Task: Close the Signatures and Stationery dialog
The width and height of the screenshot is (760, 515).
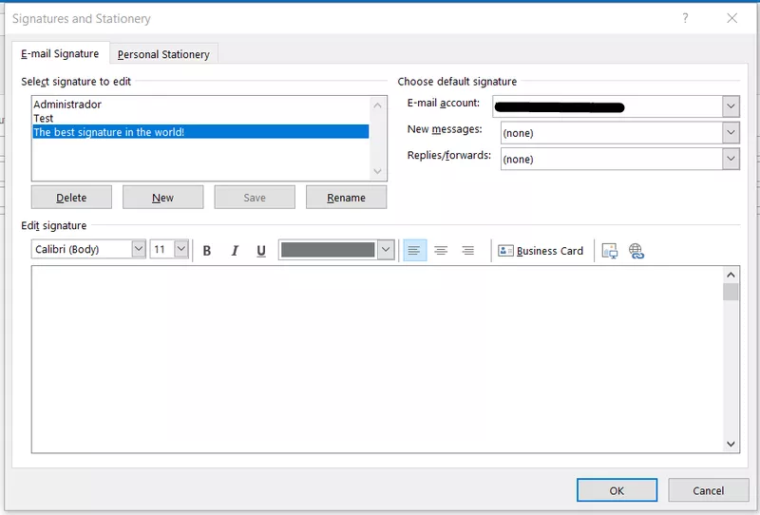Action: coord(731,18)
